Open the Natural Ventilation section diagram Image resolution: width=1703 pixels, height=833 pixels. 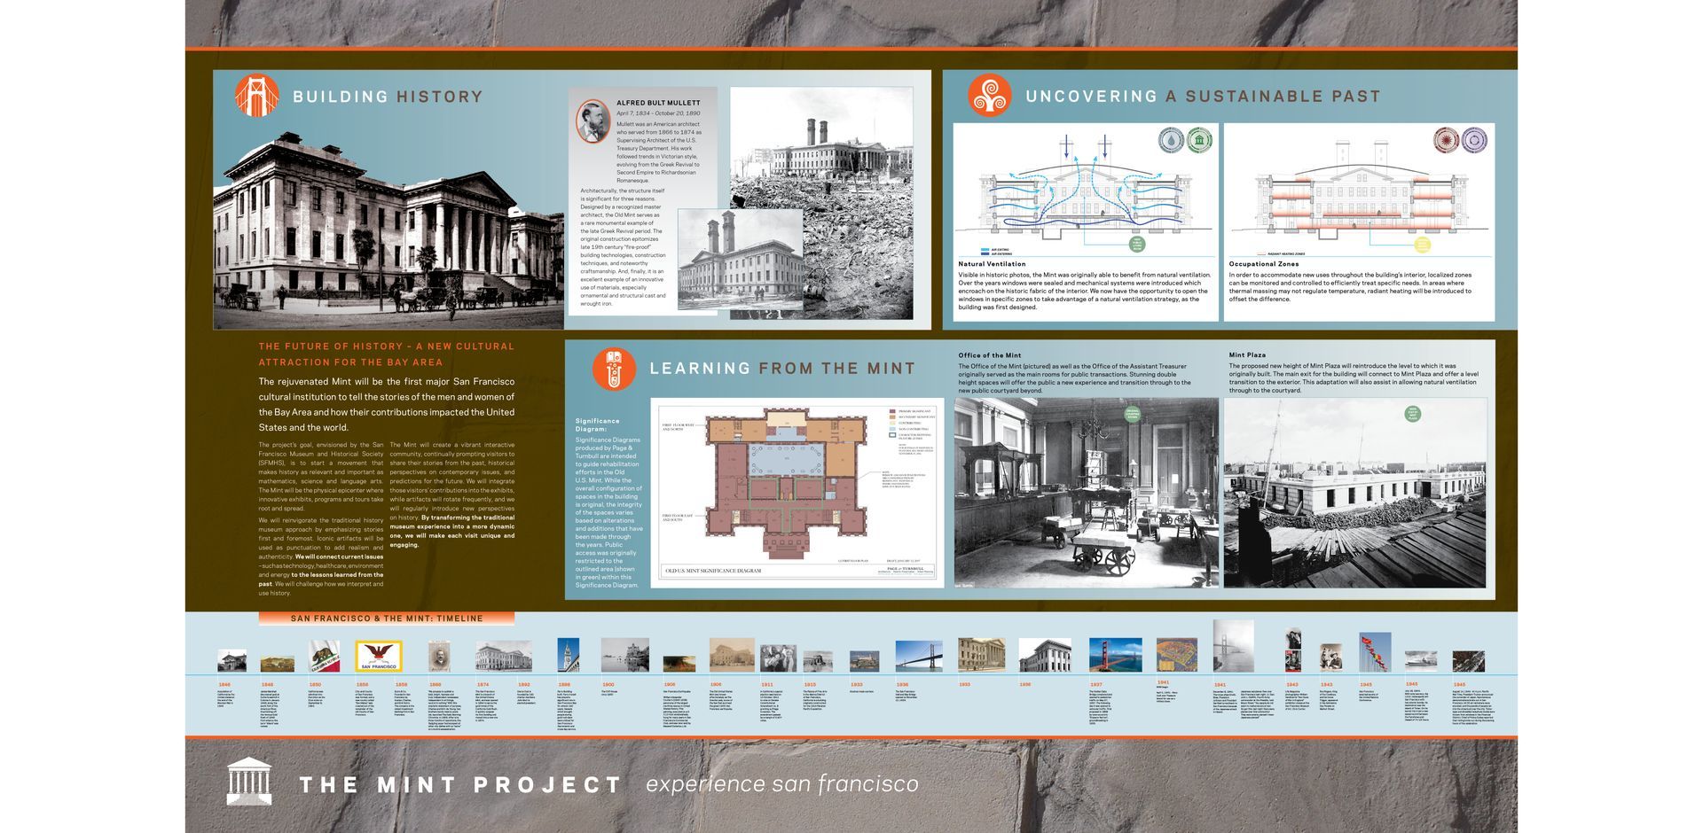coord(1086,191)
